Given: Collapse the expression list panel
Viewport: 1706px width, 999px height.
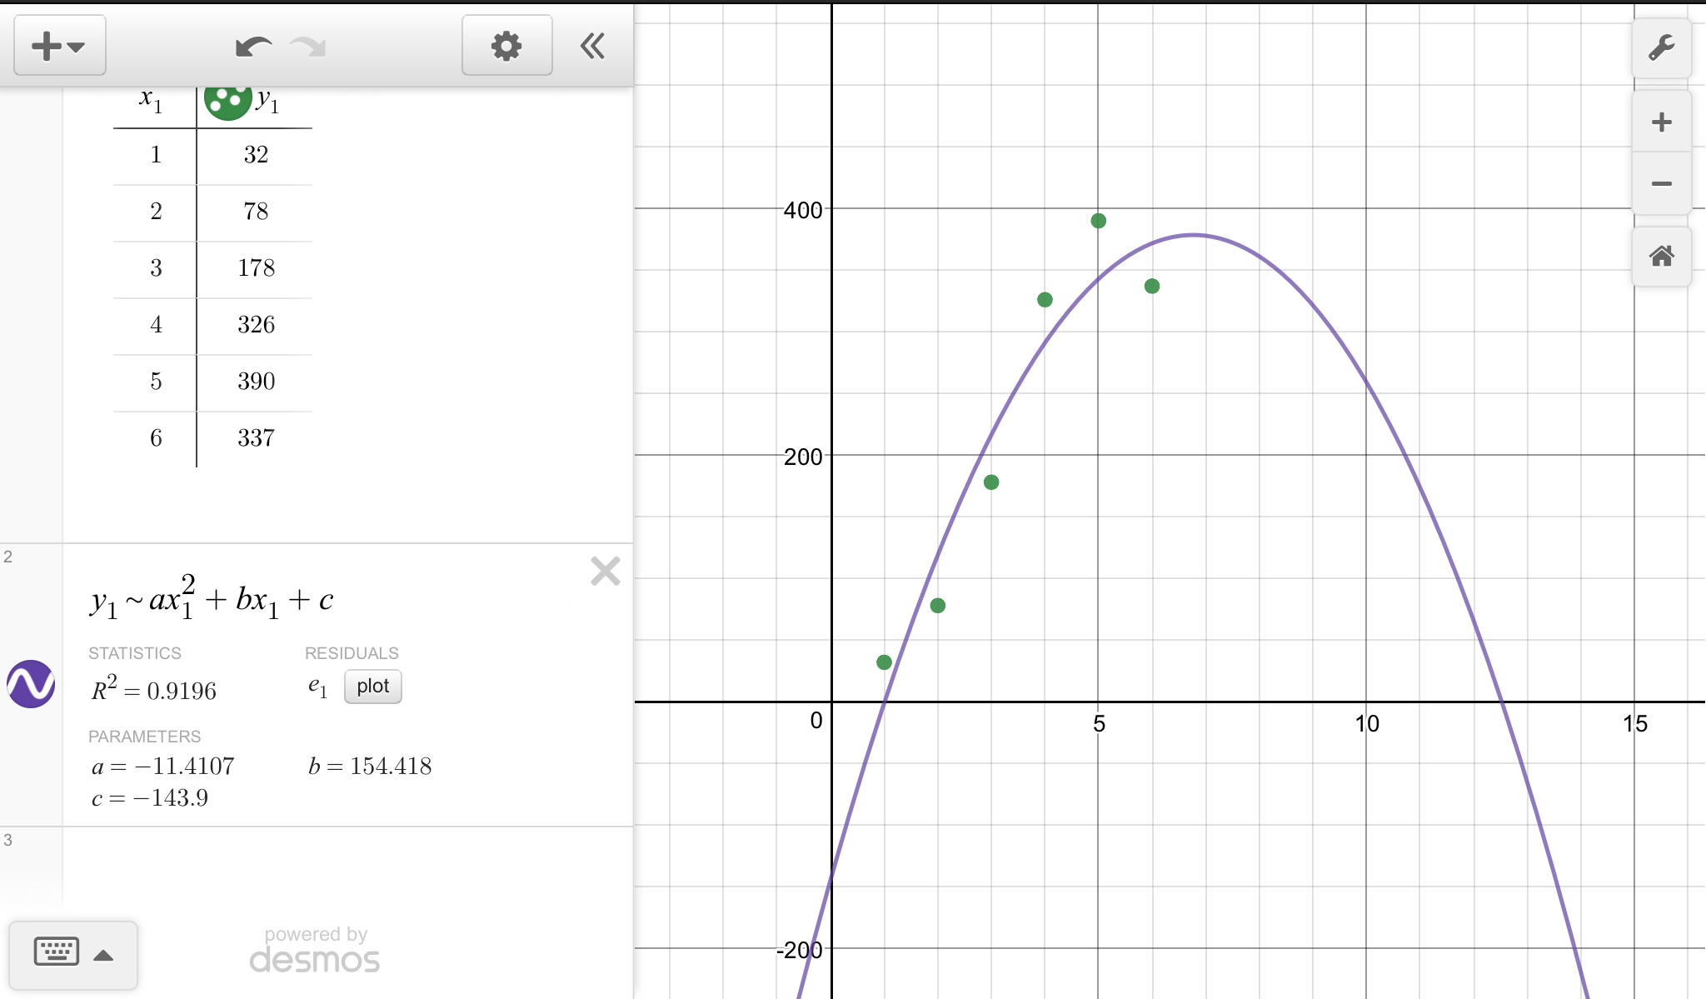Looking at the screenshot, I should point(592,46).
